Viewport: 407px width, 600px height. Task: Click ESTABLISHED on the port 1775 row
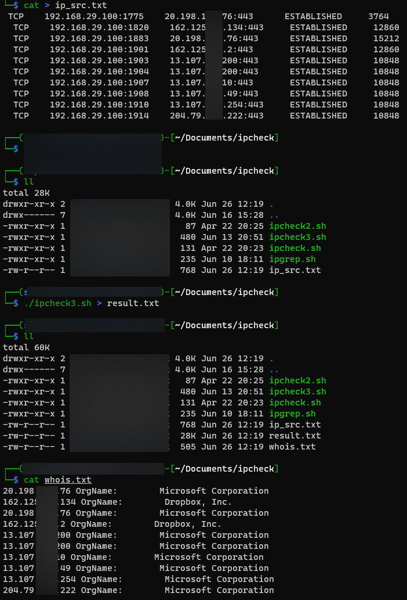click(x=313, y=16)
